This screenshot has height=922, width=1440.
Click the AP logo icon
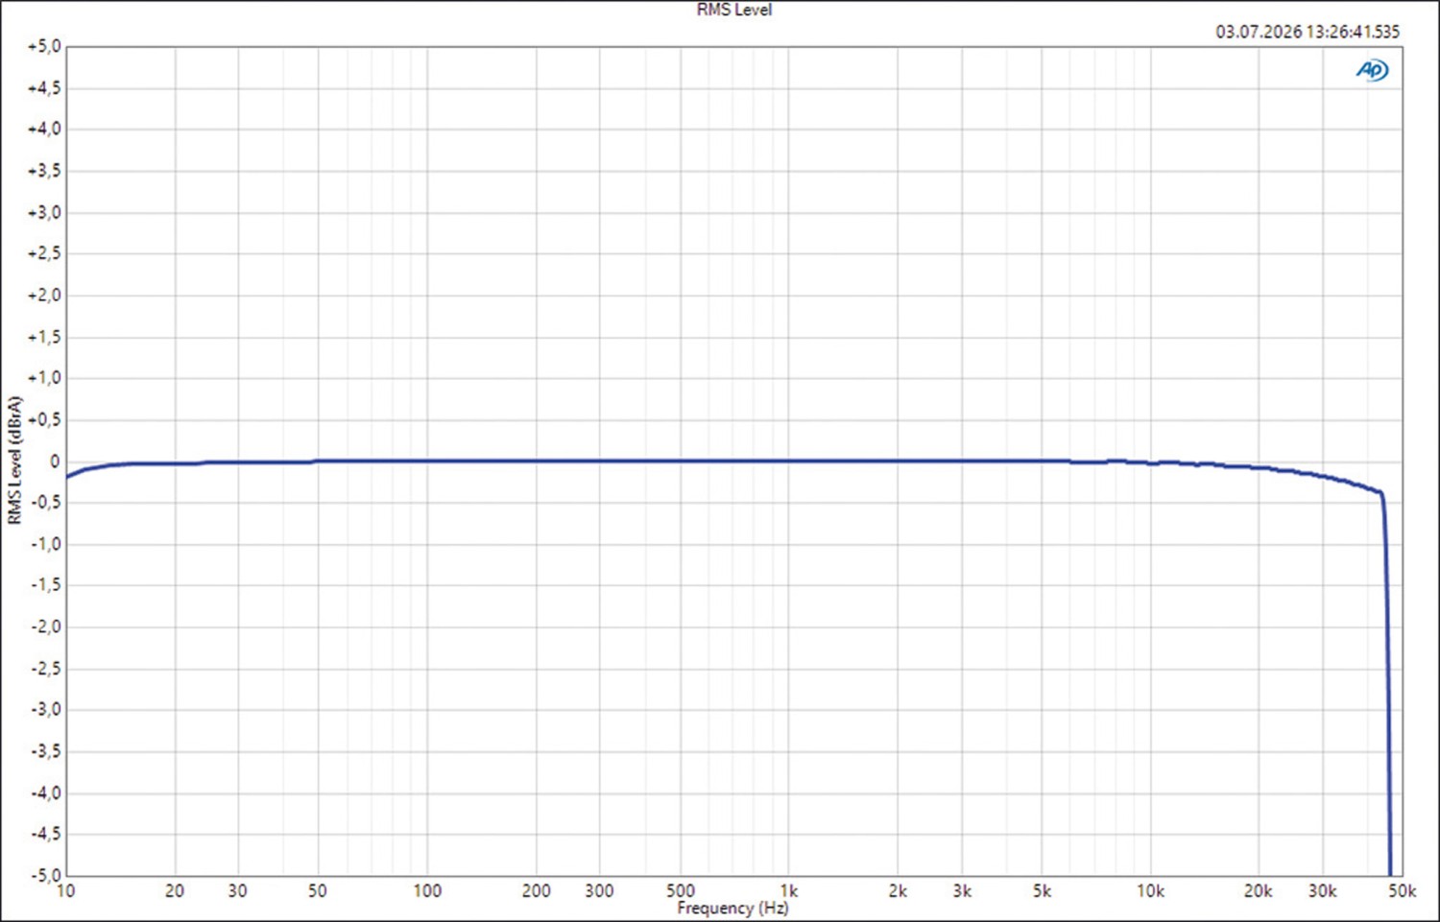coord(1372,70)
